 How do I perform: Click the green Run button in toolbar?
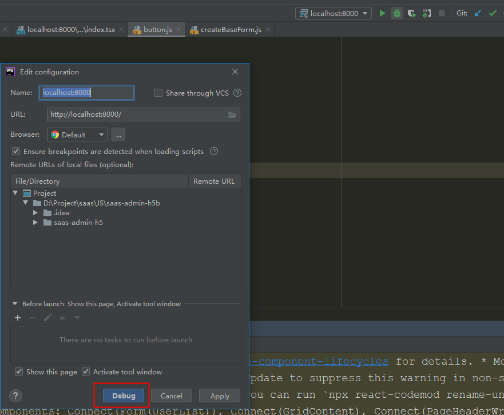click(382, 13)
